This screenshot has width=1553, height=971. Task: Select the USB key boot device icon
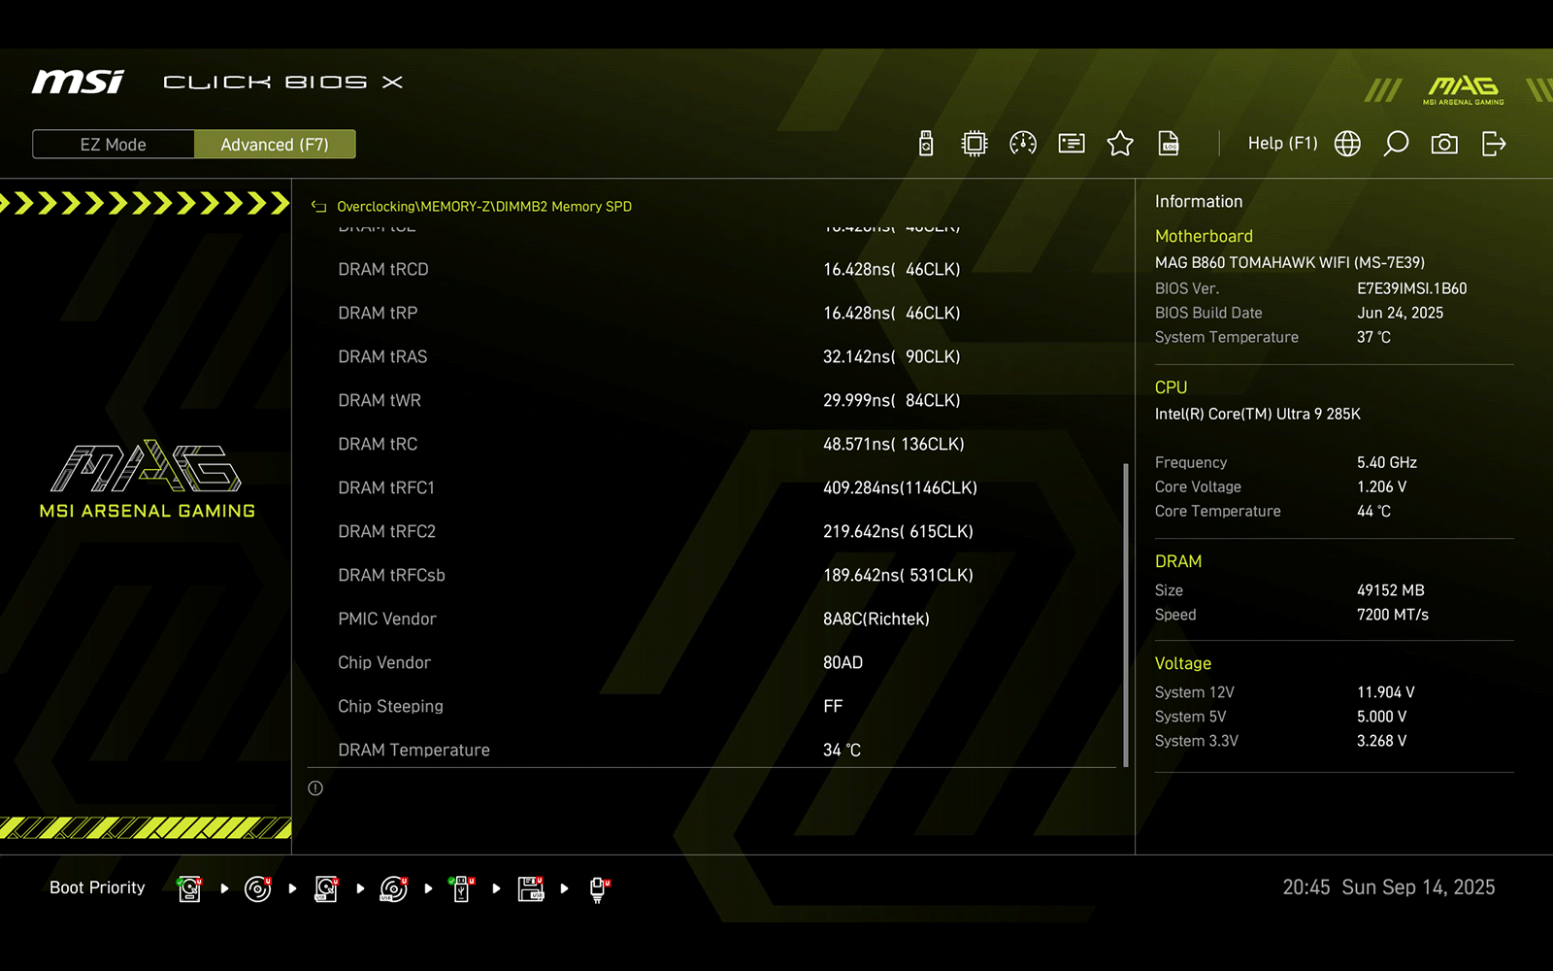[462, 888]
